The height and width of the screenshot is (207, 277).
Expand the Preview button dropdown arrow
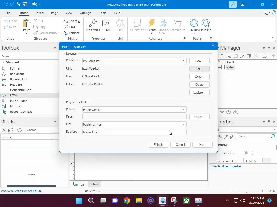pyautogui.click(x=194, y=33)
